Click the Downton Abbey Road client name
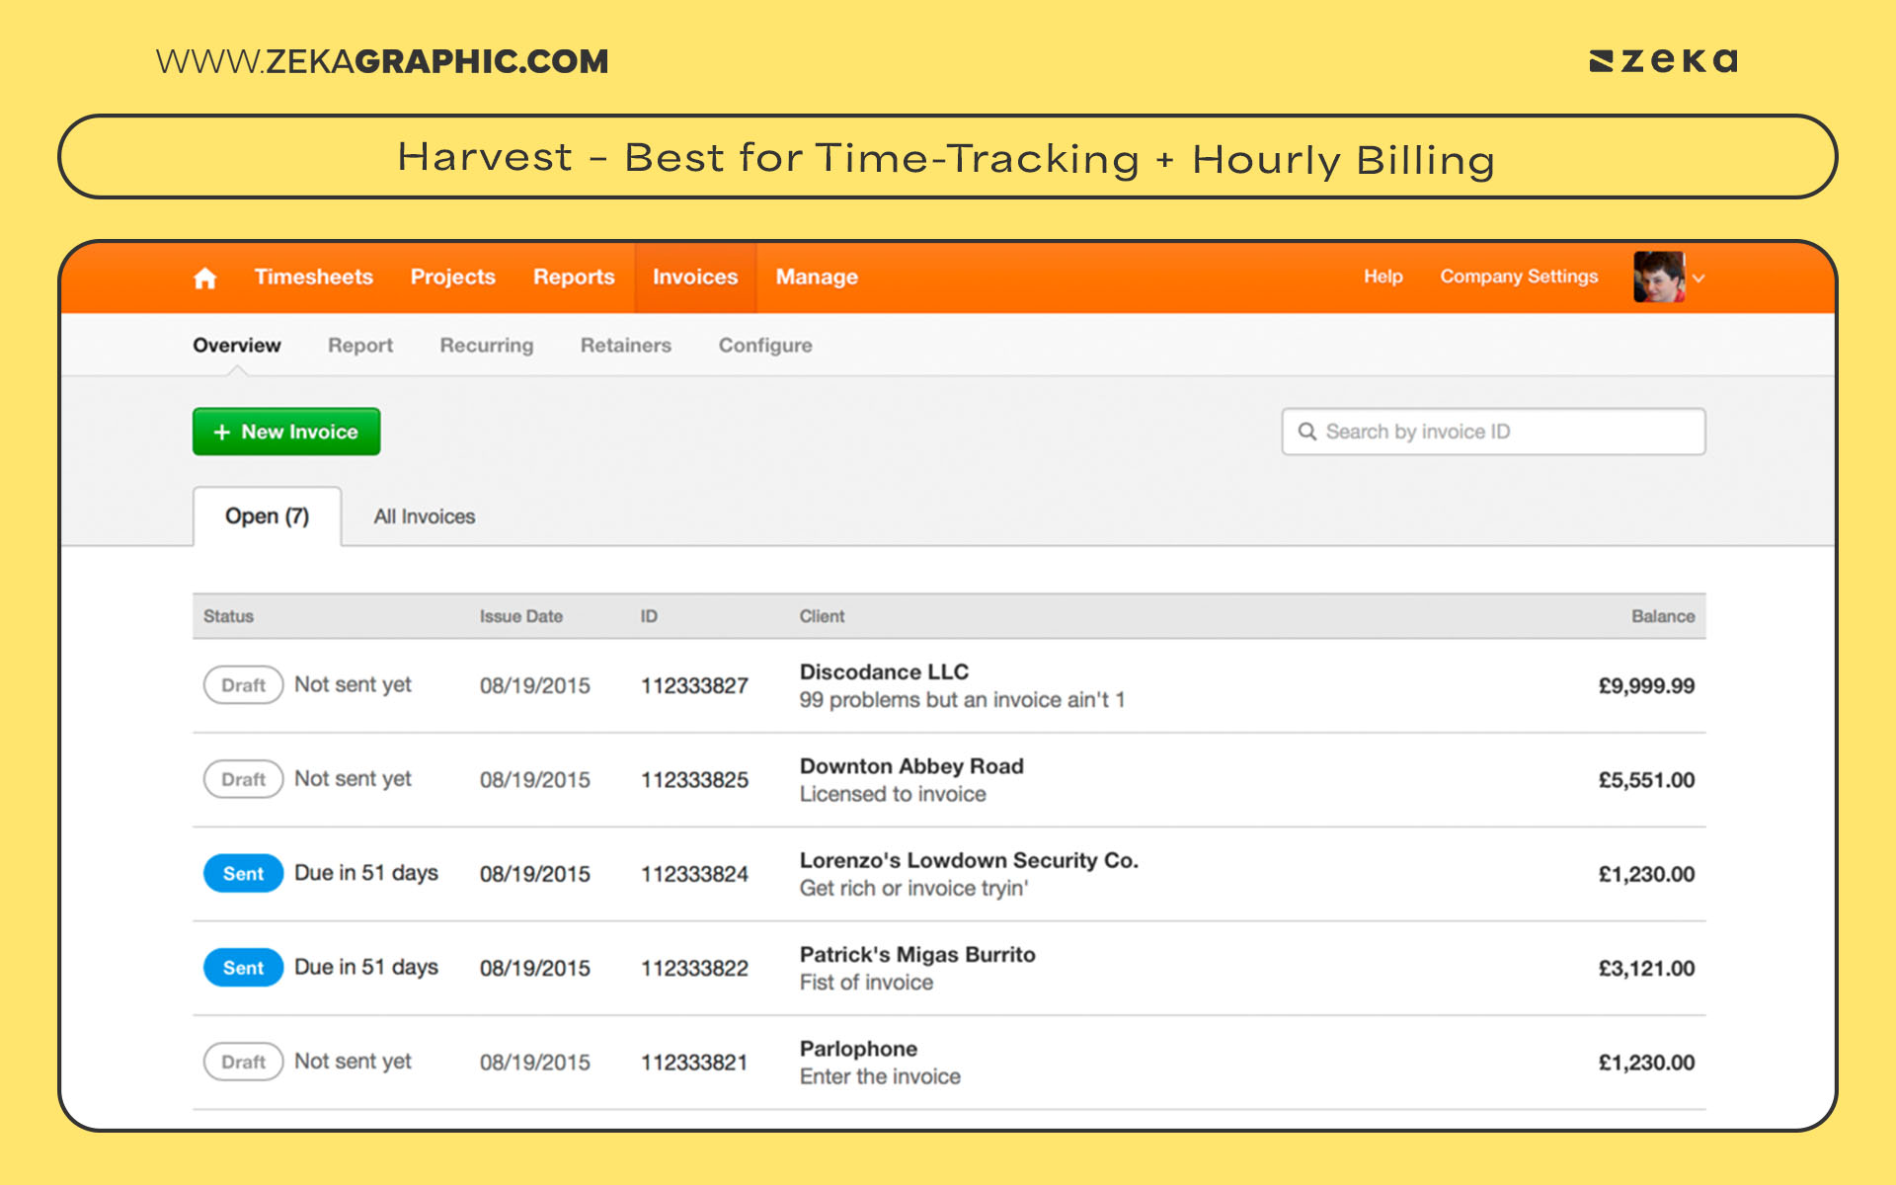 (x=910, y=765)
